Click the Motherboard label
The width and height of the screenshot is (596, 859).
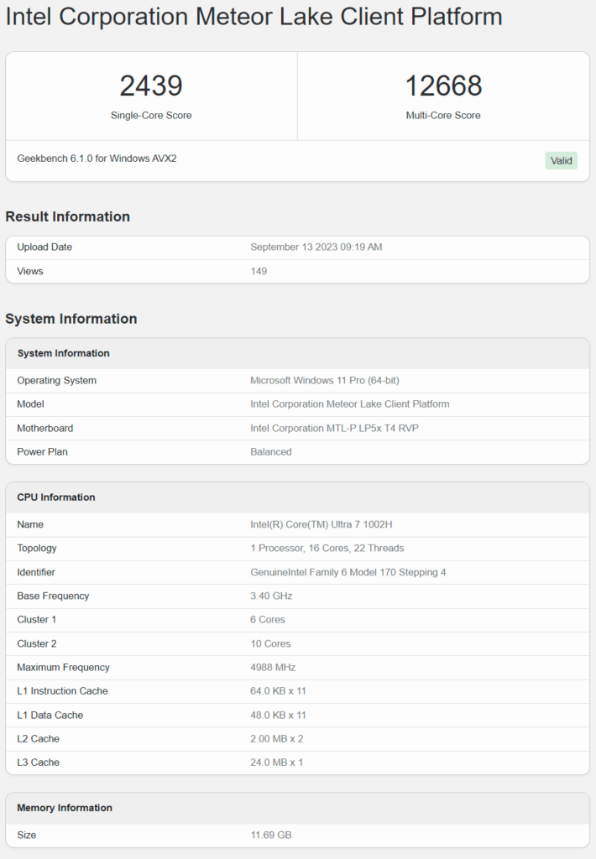[45, 429]
